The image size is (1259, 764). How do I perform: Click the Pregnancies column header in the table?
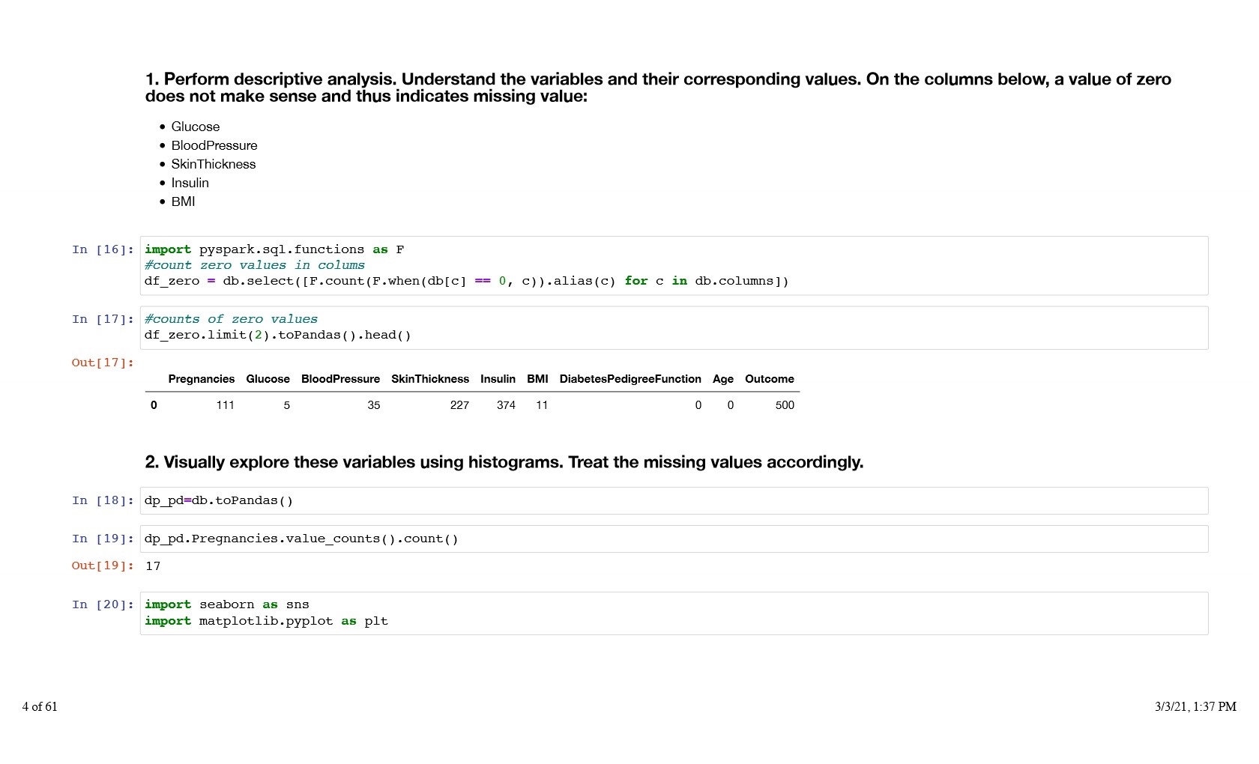click(201, 379)
